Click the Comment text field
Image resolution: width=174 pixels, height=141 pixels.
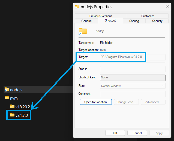coord(133,94)
